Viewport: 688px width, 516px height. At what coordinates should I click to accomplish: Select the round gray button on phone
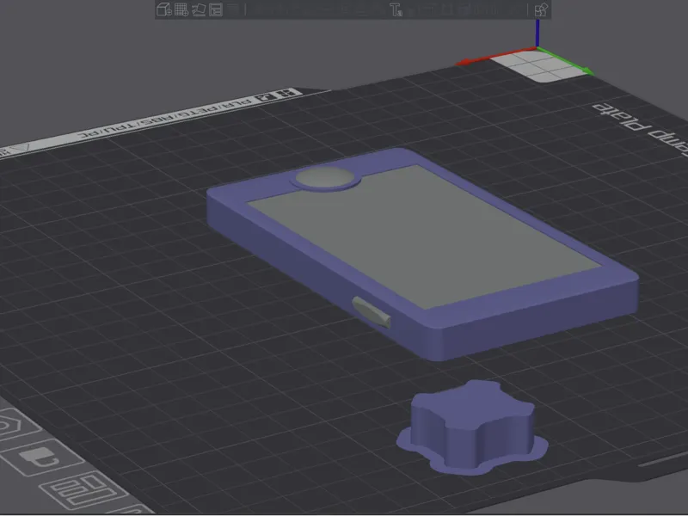pyautogui.click(x=325, y=177)
